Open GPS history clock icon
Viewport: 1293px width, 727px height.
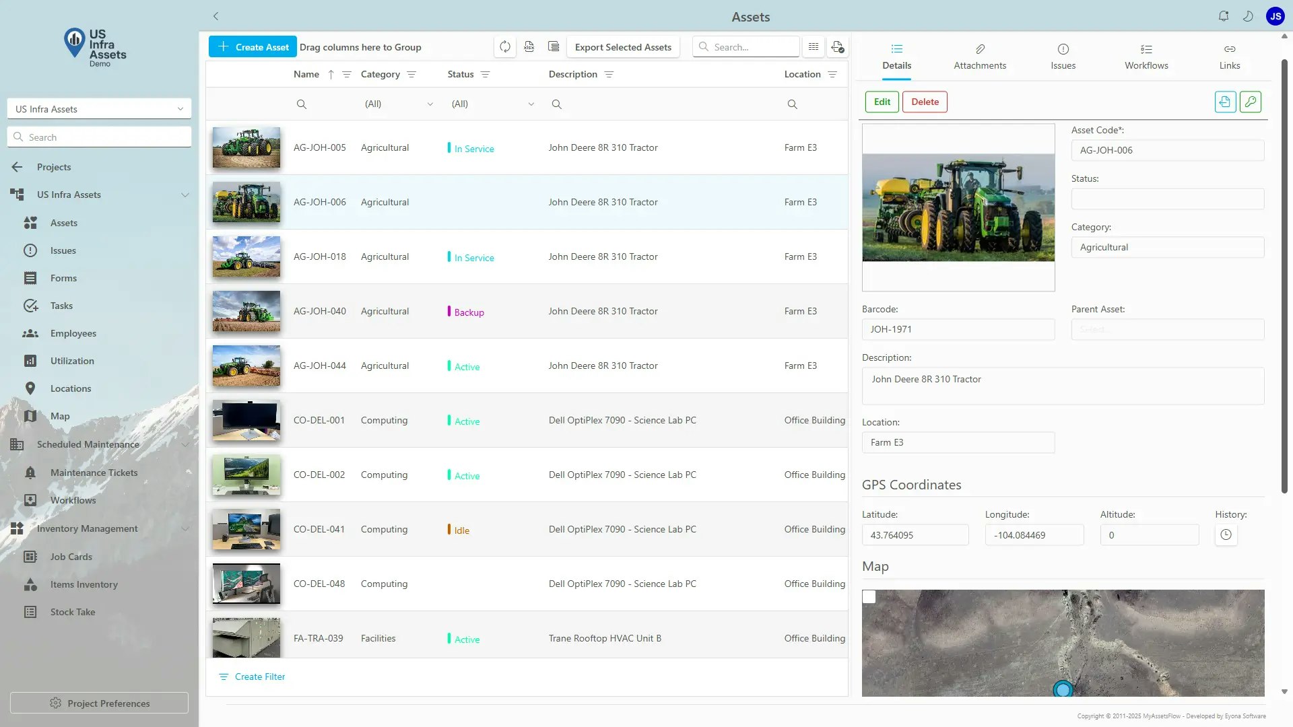(x=1226, y=535)
